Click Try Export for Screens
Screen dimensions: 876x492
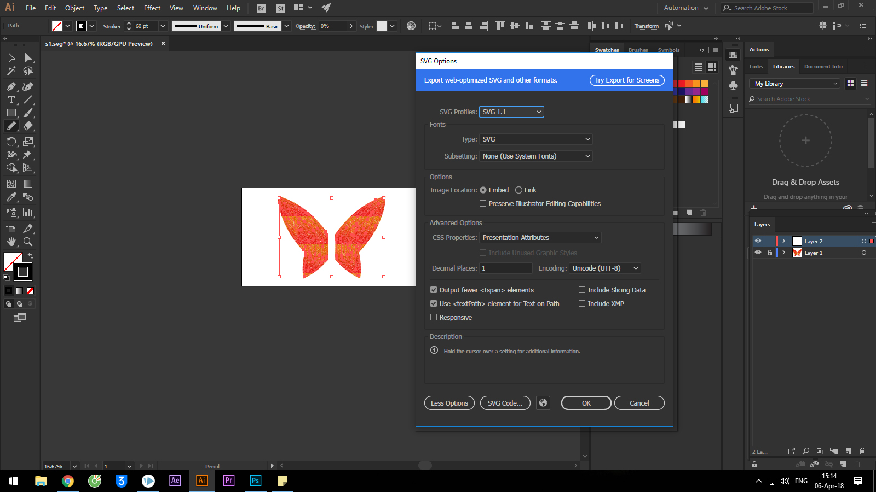pos(627,80)
